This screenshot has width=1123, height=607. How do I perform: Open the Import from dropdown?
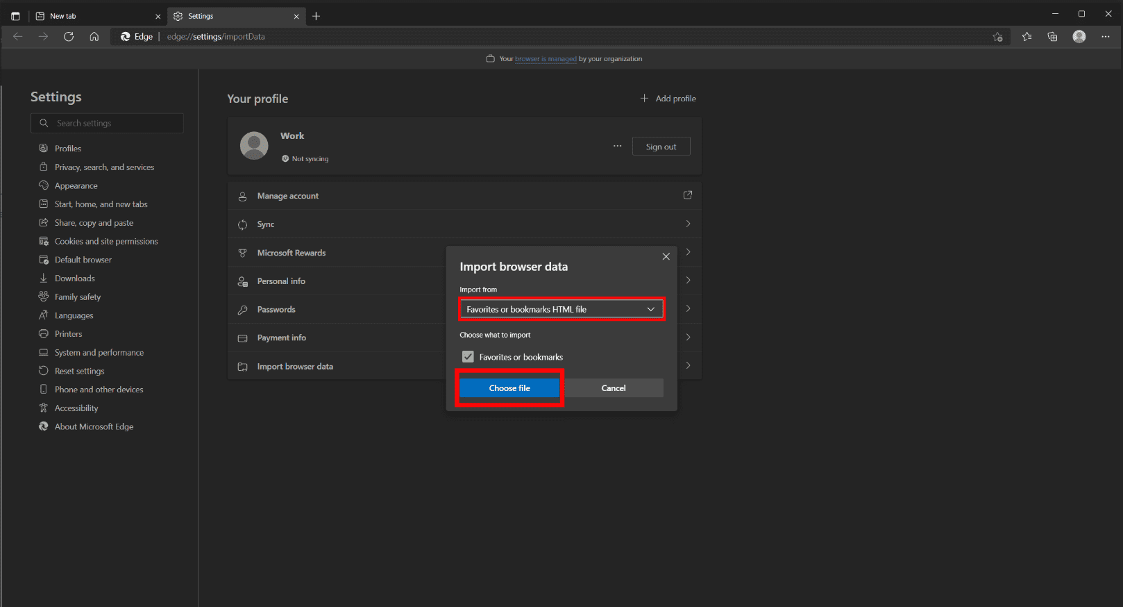tap(561, 309)
